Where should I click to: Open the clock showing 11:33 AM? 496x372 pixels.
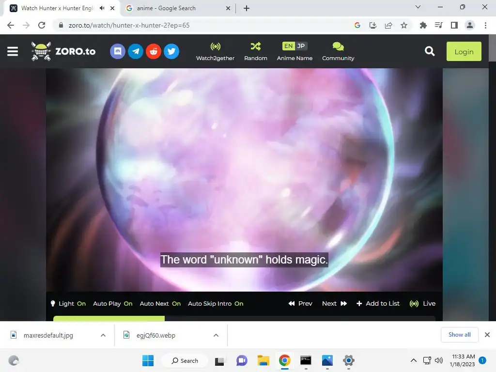point(463,360)
